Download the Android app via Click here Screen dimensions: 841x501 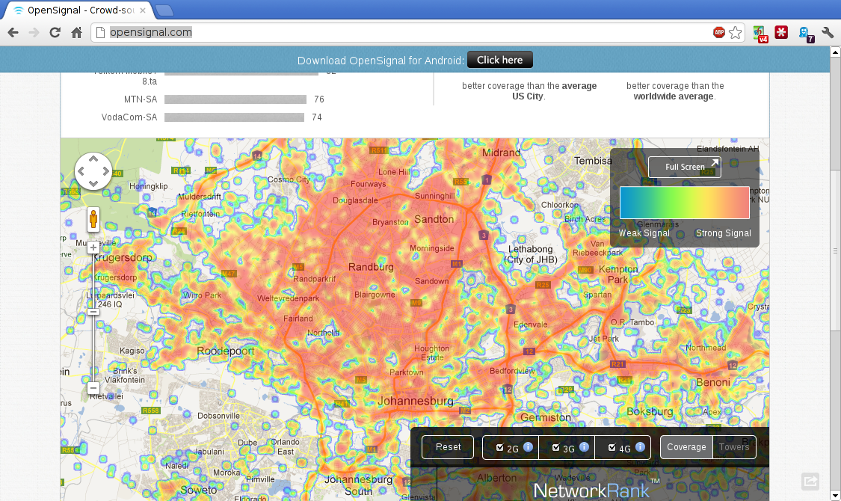click(500, 60)
